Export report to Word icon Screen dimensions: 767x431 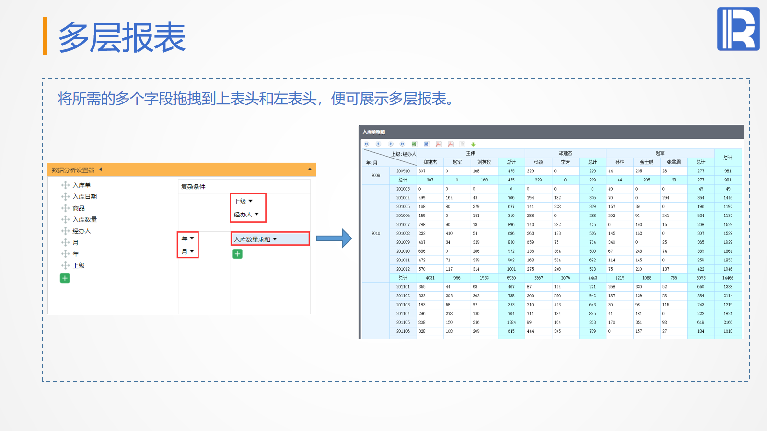[427, 144]
